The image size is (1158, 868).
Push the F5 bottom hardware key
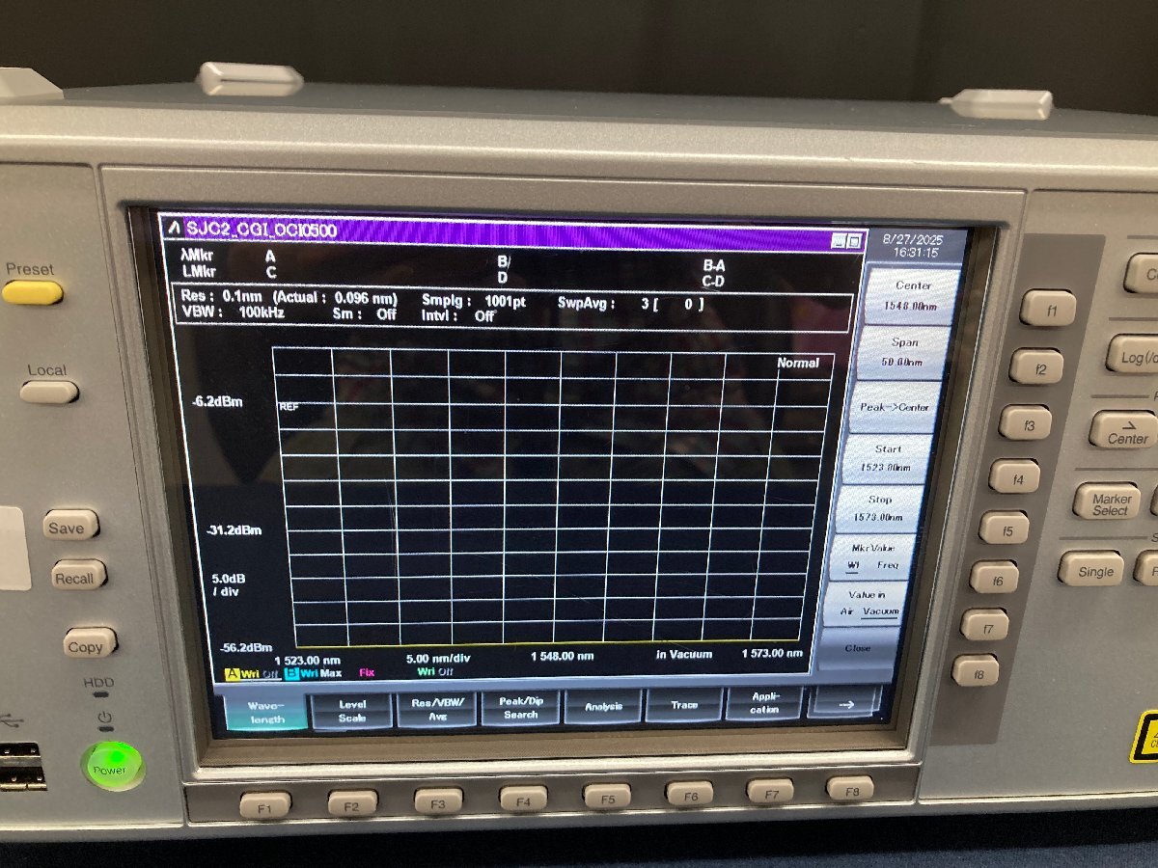coord(607,796)
